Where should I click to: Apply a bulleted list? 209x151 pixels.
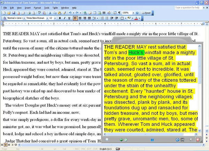click(107, 18)
